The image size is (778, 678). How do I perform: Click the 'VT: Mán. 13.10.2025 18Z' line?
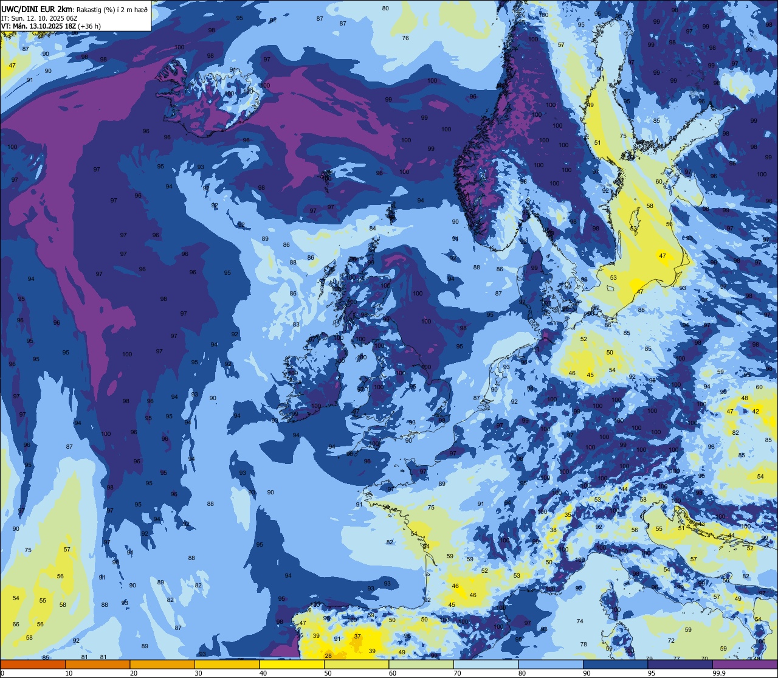click(38, 26)
